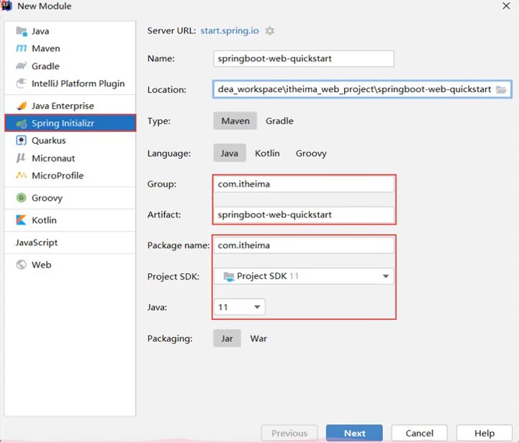Select Gradle as project type
Viewport: 519px width, 443px height.
point(279,121)
